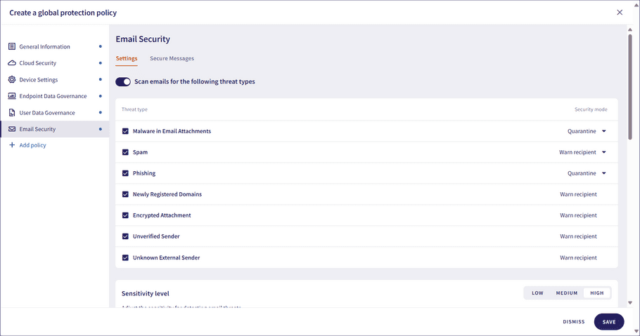Switch to the Secure Messages tab
Viewport: 640px width, 336px height.
coord(172,59)
